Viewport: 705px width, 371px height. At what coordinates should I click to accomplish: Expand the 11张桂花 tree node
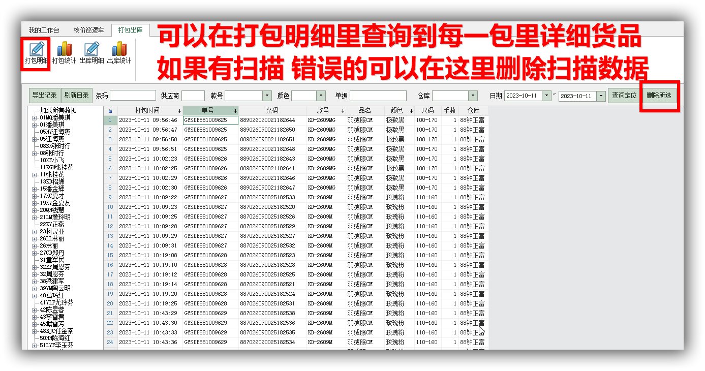coord(35,175)
